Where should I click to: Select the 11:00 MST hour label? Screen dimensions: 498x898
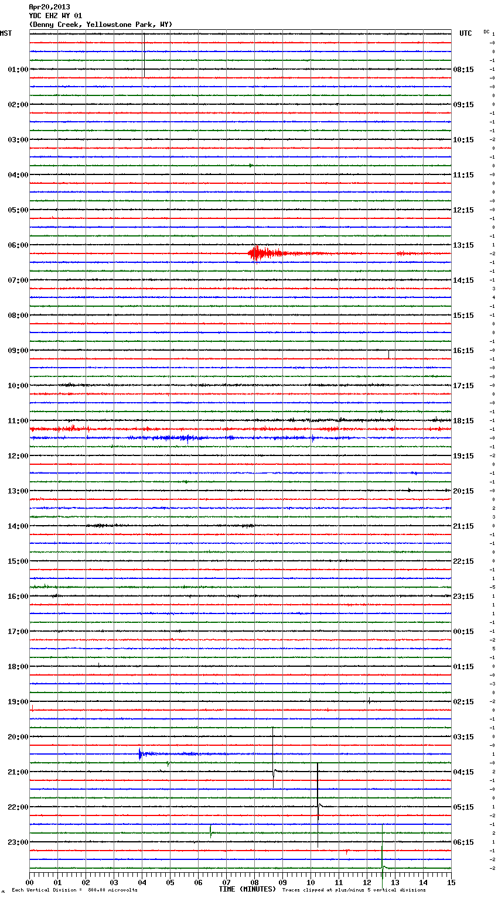point(18,421)
